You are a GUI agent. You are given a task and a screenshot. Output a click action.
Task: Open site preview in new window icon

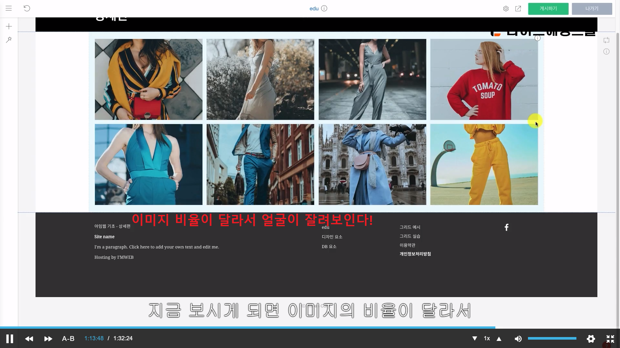pos(518,9)
